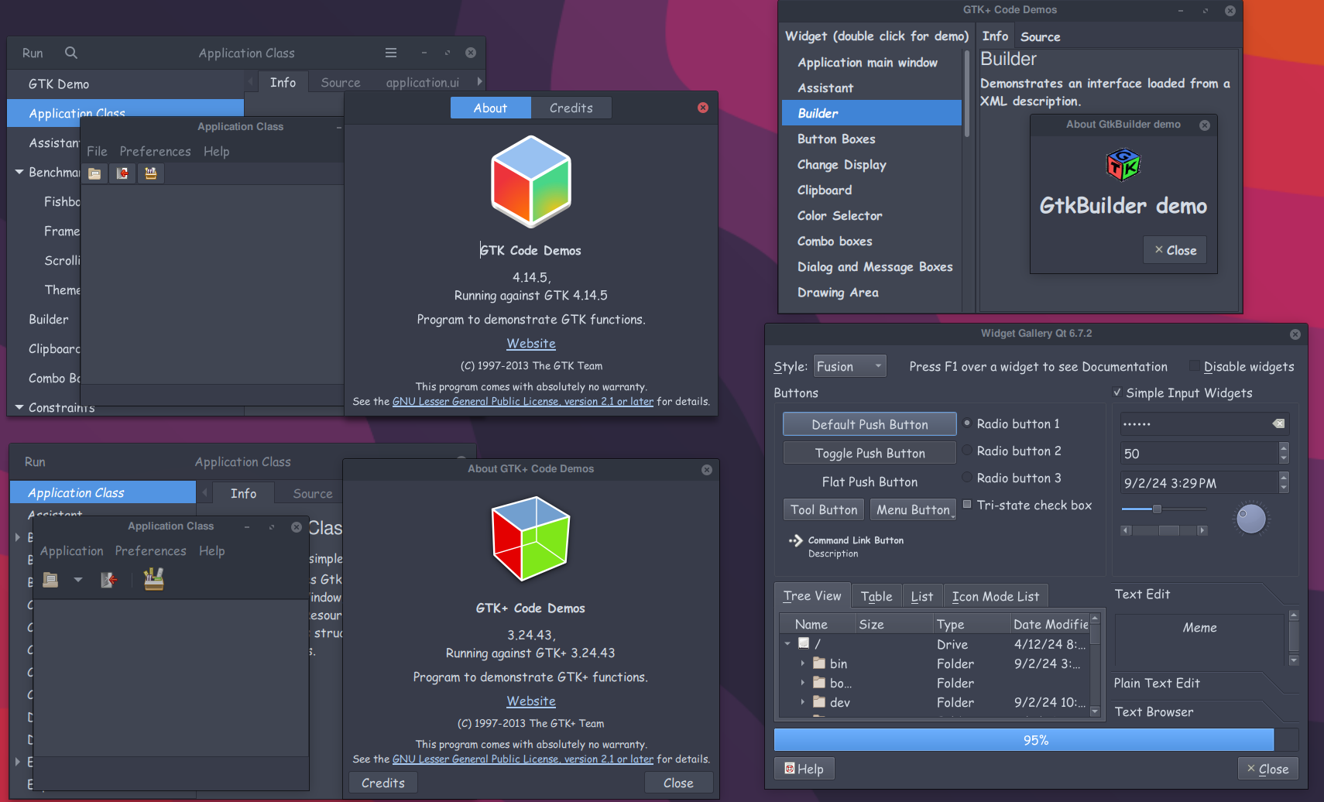Select Radio button 1
The image size is (1324, 802).
(x=1011, y=424)
